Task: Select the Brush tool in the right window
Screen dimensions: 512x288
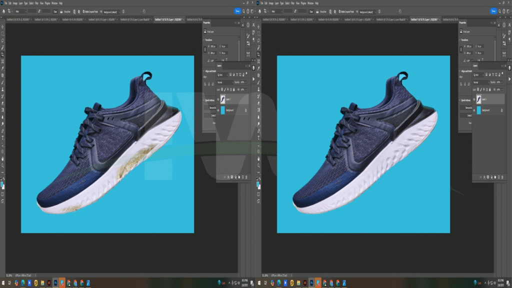Action: (259, 82)
